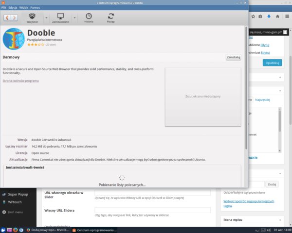Screen dimensions: 292x233
Task: Click the Software Center vertical scrollbar
Action: 246,88
